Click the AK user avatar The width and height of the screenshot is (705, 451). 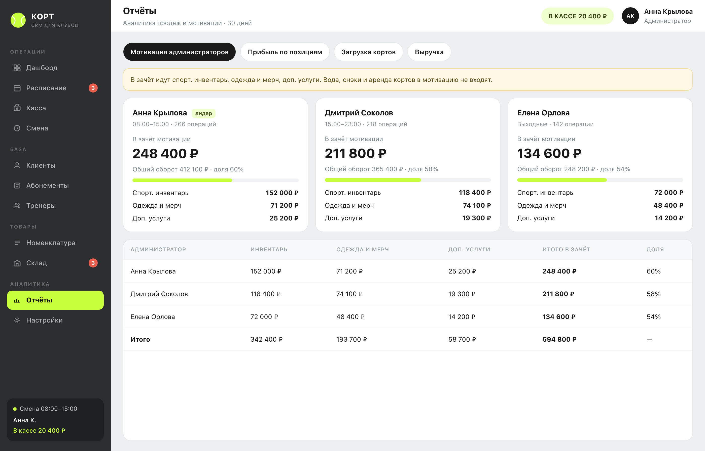click(630, 16)
